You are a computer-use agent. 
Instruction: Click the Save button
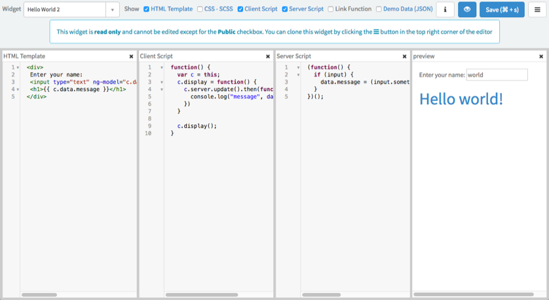click(502, 9)
